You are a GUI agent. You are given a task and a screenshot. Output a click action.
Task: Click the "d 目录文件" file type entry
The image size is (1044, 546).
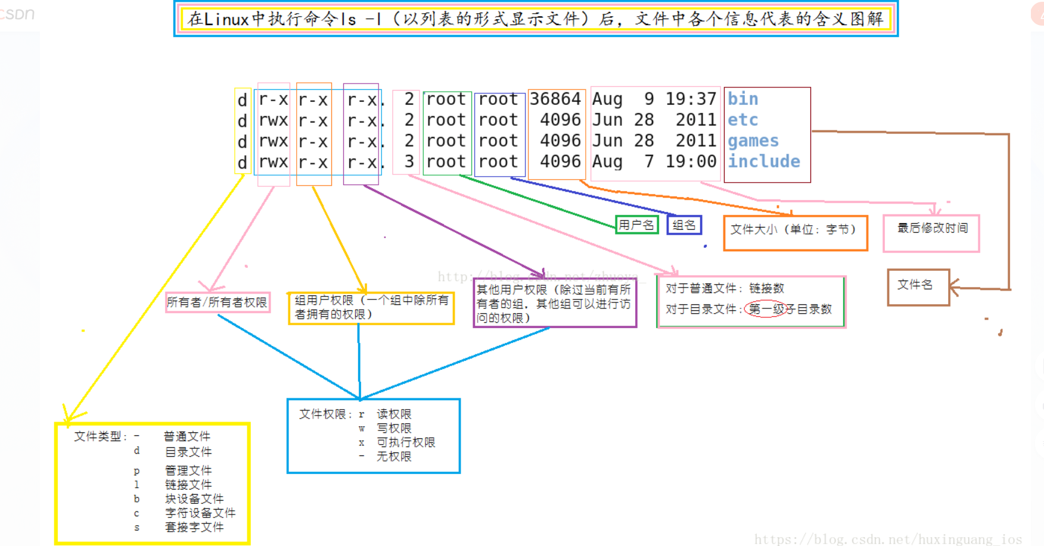[172, 452]
